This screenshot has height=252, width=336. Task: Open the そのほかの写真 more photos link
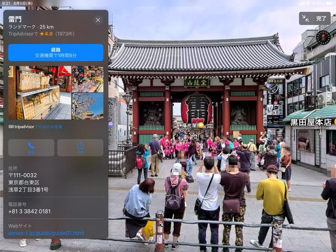tap(51, 127)
